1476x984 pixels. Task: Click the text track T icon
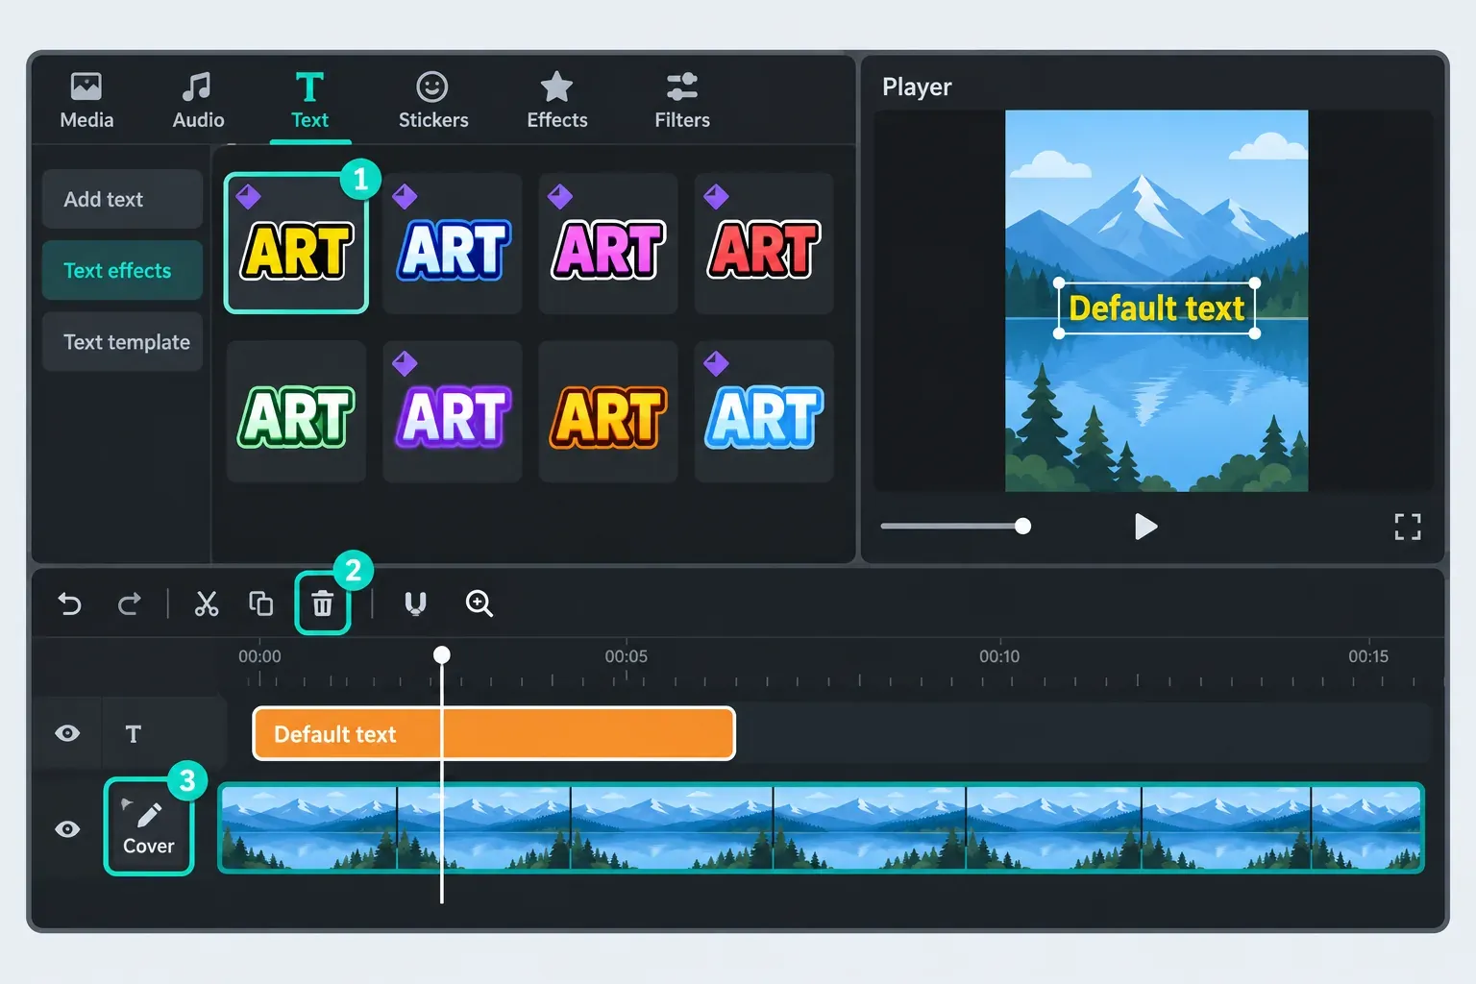134,734
